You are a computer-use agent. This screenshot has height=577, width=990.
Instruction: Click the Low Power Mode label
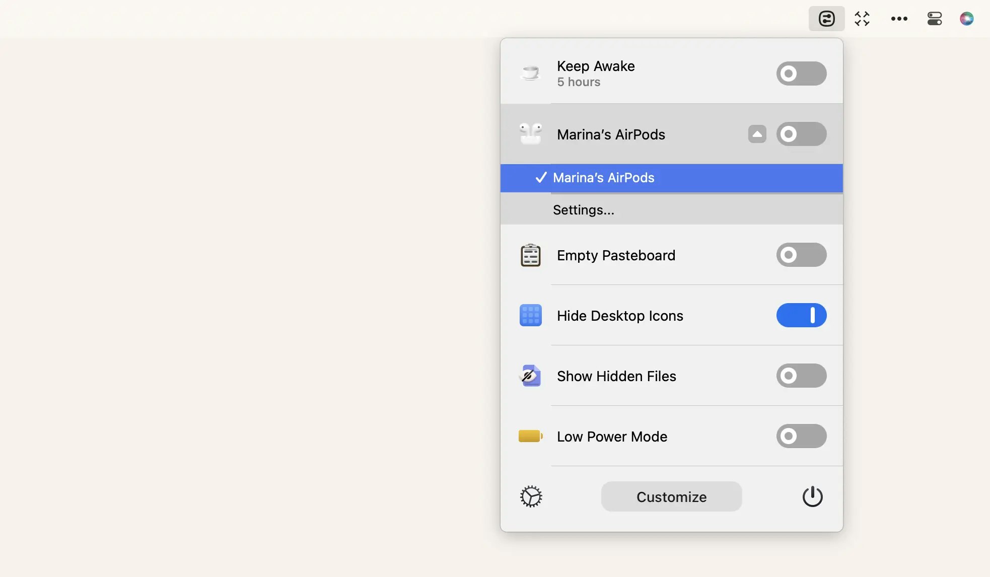click(612, 437)
